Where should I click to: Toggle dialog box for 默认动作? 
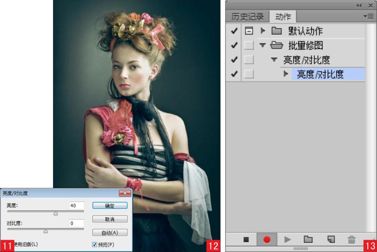pos(249,31)
